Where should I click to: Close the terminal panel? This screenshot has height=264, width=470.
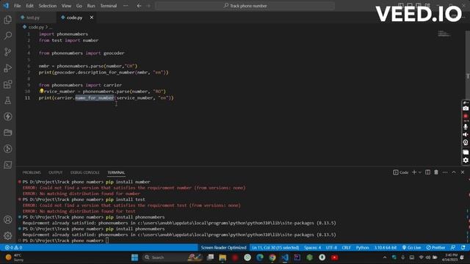coord(463,172)
